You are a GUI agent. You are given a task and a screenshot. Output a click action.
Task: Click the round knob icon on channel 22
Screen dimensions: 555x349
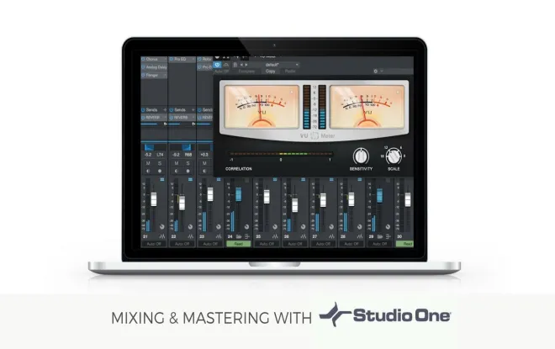(x=190, y=227)
